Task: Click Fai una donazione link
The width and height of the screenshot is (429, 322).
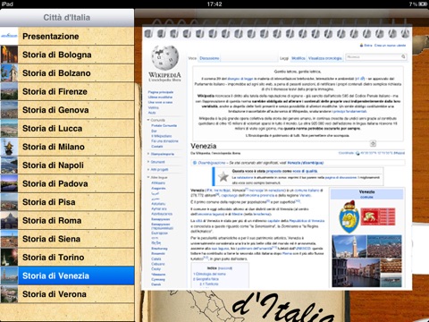Action: (x=164, y=141)
